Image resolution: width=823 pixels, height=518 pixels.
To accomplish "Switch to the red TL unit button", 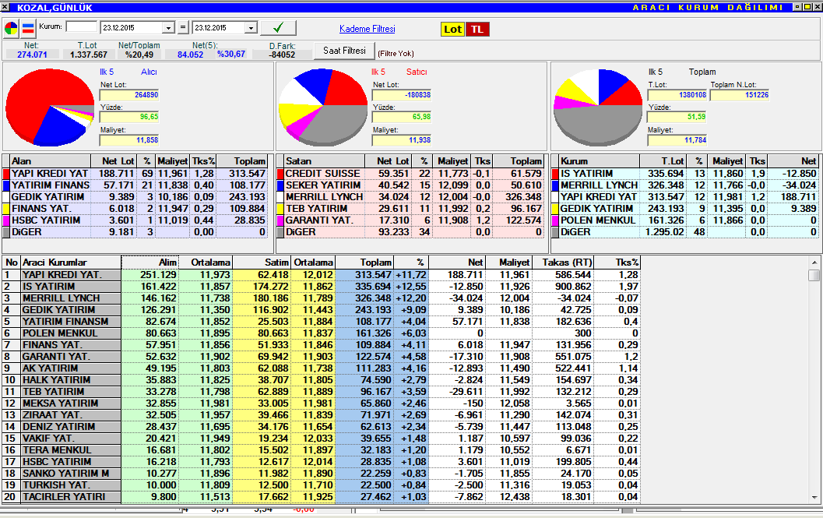I will [x=477, y=30].
